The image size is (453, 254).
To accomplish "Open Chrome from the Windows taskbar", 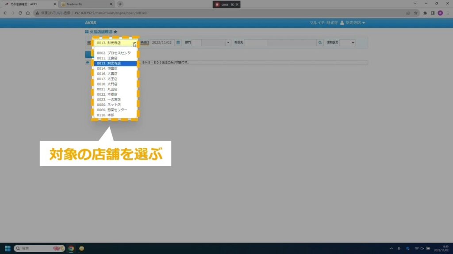I will [71, 248].
